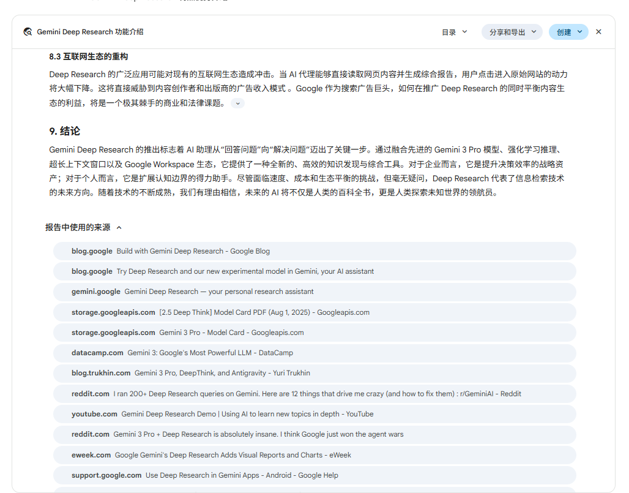
Task: Click the Gemini Deep Research logo icon
Action: pyautogui.click(x=28, y=32)
